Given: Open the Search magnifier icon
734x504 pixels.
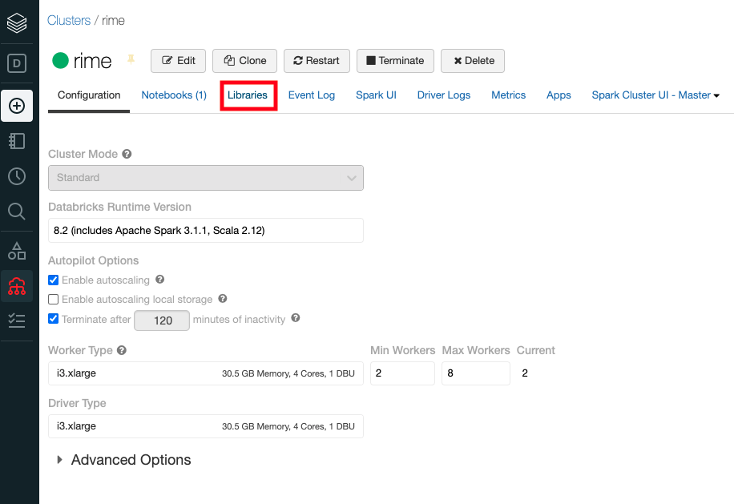Looking at the screenshot, I should pos(17,212).
